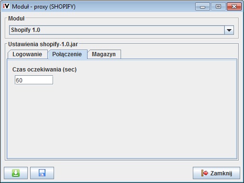Open the Magazyn tab

104,54
